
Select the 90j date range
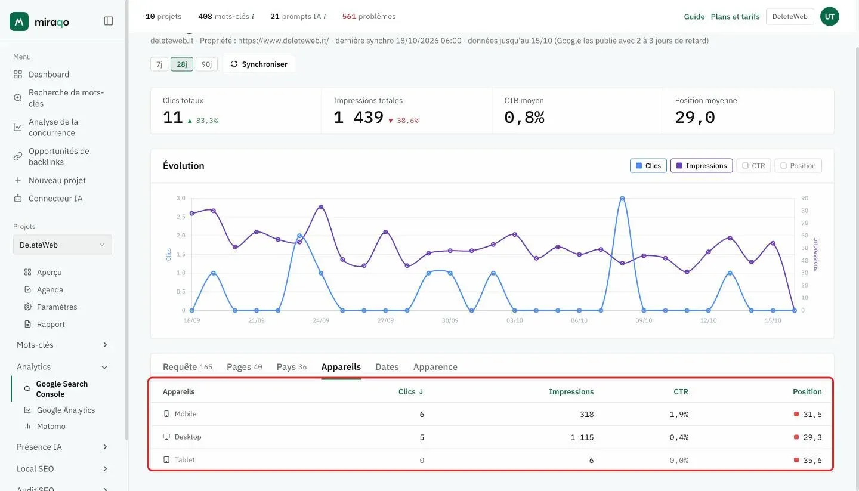206,64
